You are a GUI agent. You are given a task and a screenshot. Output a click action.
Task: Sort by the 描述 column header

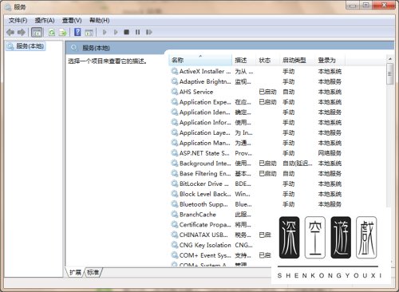pyautogui.click(x=243, y=60)
